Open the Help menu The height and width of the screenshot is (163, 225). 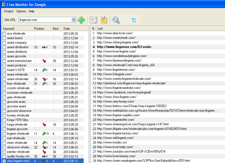click(x=32, y=11)
